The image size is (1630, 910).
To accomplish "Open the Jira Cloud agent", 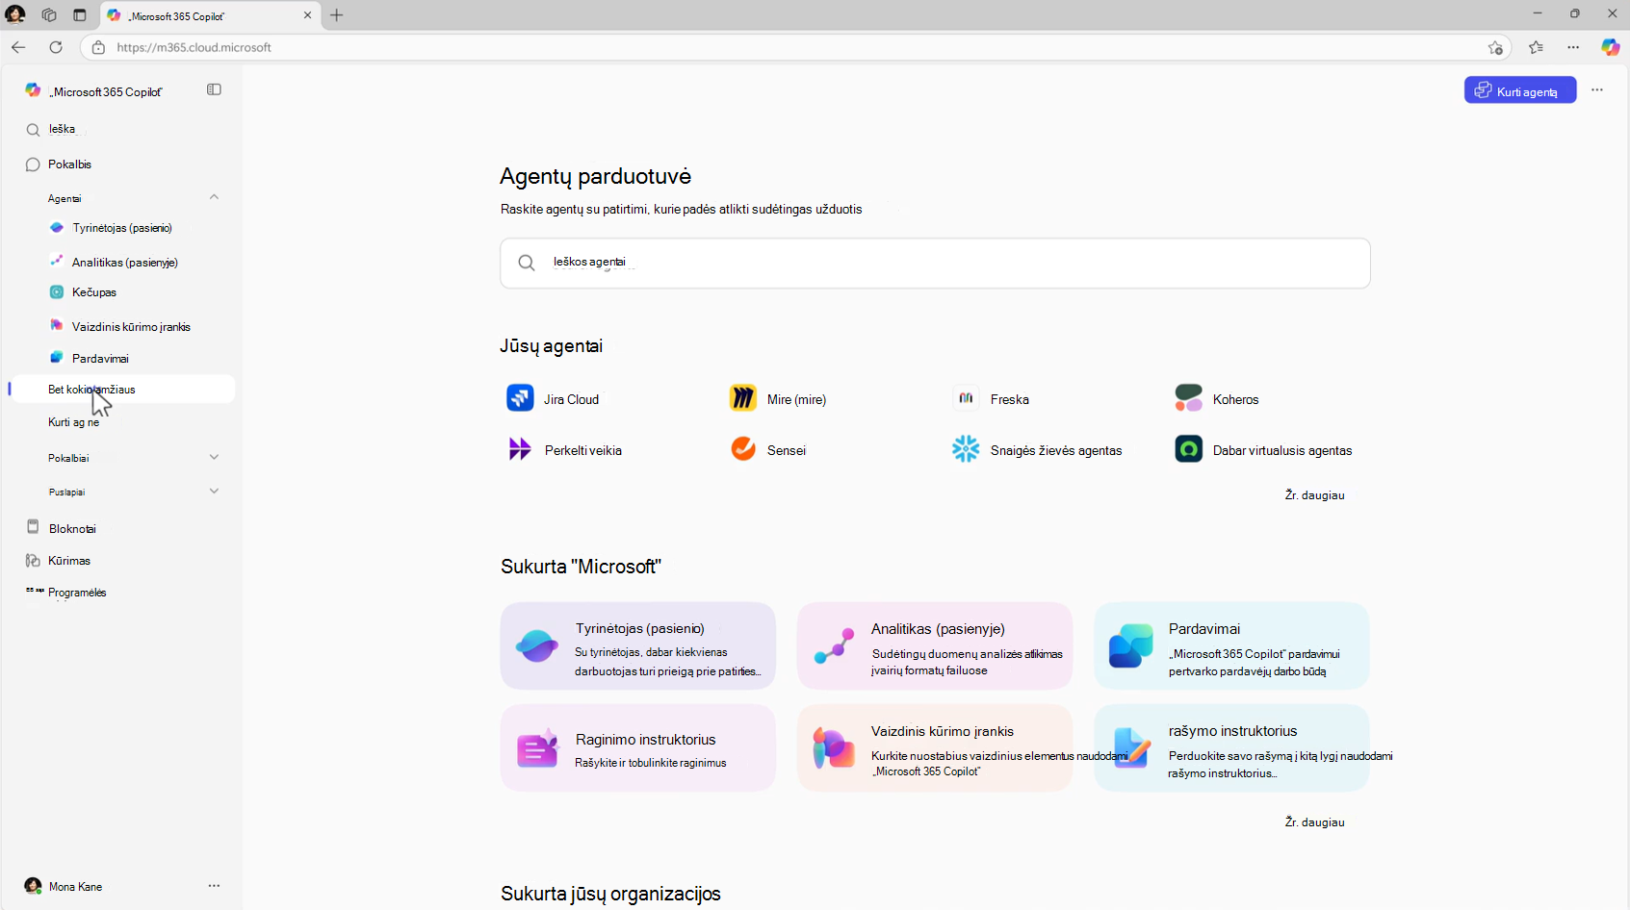I will click(x=554, y=398).
